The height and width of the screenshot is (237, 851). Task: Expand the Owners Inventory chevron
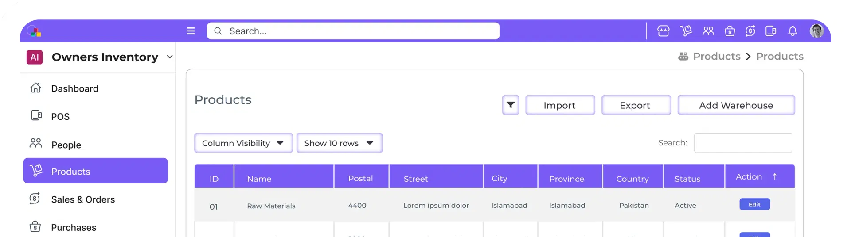[169, 57]
